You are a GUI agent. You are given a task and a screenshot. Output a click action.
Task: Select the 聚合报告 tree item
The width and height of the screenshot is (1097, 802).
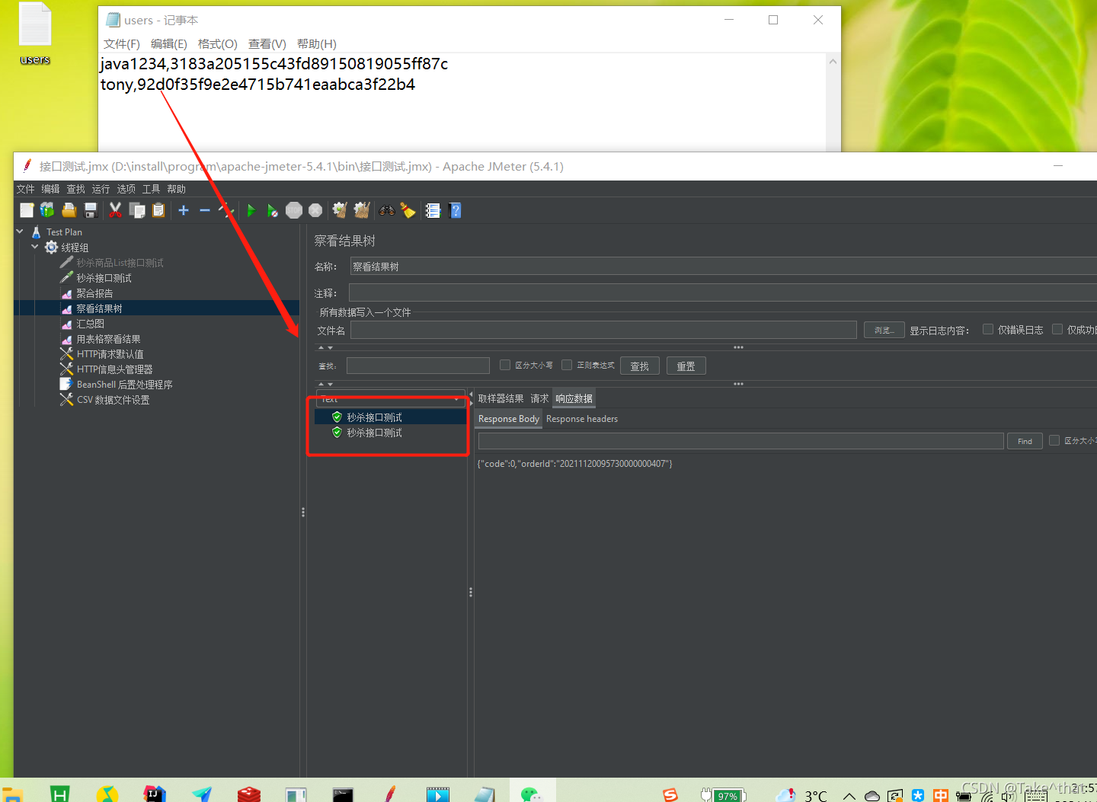(94, 293)
